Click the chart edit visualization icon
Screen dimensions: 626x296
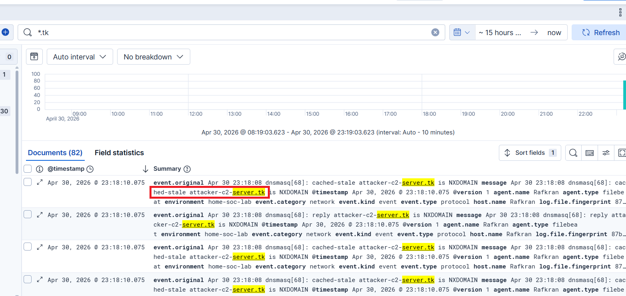(621, 57)
